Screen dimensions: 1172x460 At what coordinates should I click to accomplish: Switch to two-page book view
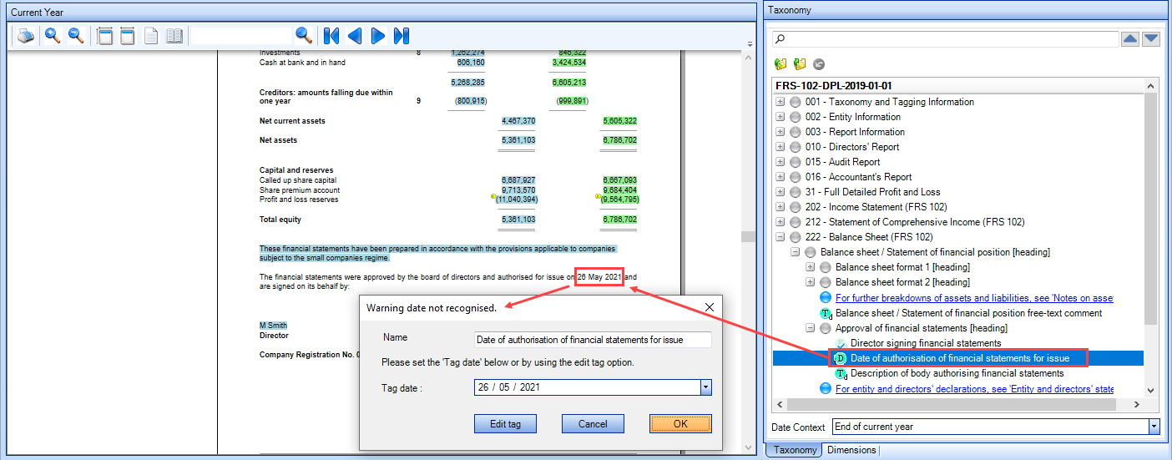pos(174,36)
